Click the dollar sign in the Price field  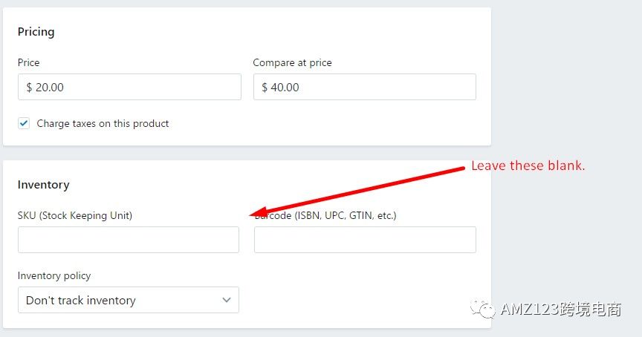tap(29, 87)
